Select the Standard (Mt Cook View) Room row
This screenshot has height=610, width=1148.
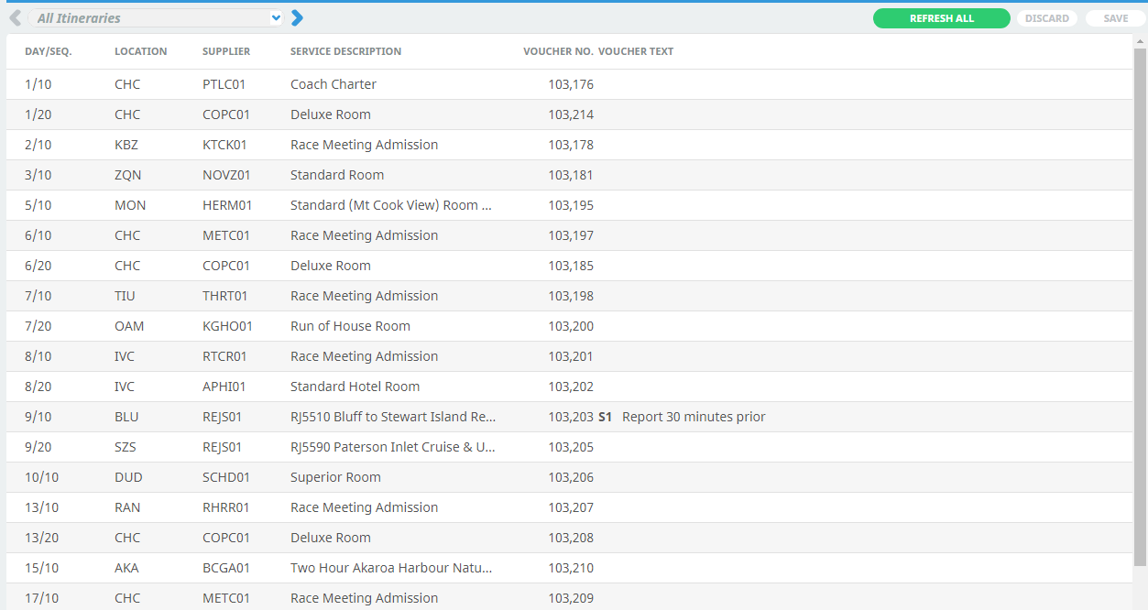[390, 205]
